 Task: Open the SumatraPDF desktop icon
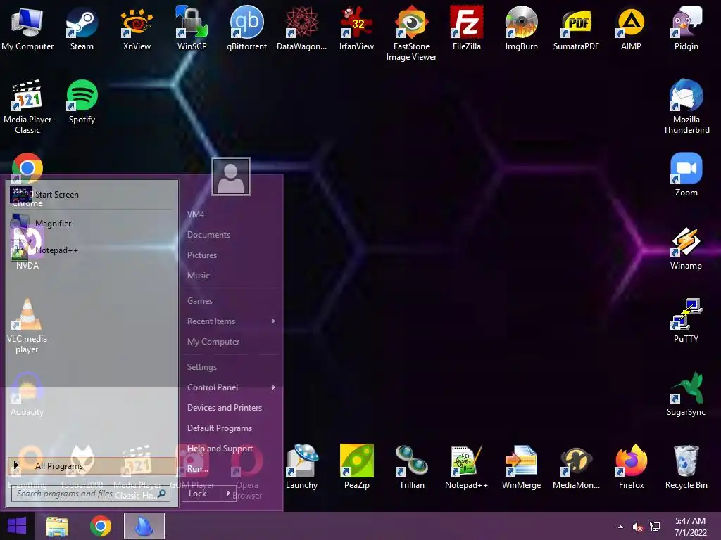[x=576, y=27]
